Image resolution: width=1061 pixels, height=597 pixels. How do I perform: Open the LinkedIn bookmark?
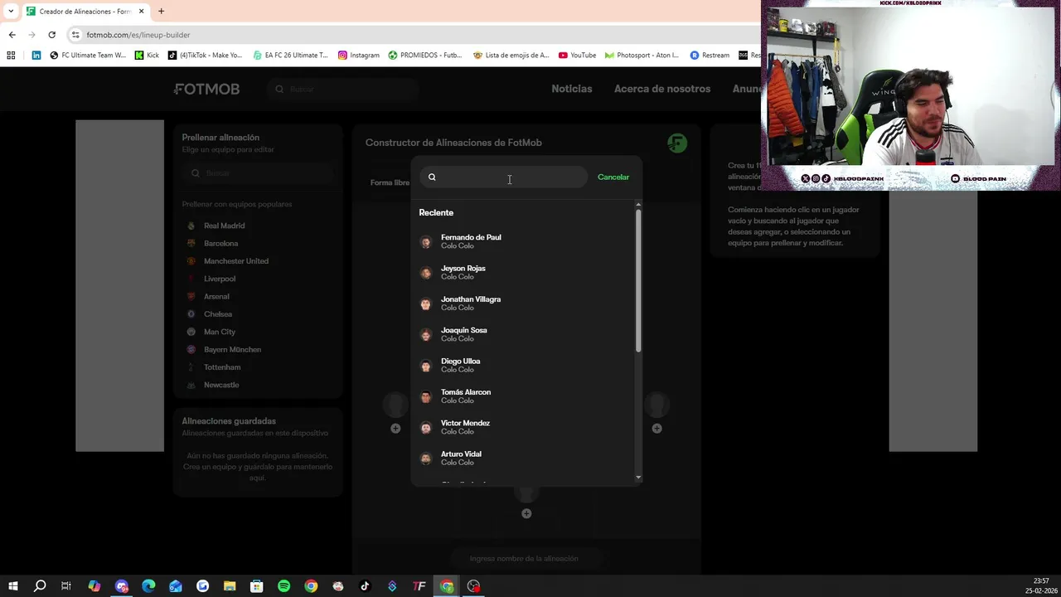tap(36, 56)
